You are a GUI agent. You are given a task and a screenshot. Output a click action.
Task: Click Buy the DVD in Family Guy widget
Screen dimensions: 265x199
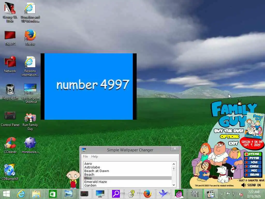[x=229, y=131]
